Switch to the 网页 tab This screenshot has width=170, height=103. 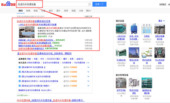(x=21, y=10)
